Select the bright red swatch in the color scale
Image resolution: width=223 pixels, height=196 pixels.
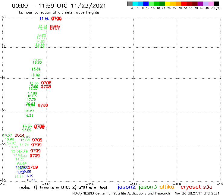click(x=184, y=4)
